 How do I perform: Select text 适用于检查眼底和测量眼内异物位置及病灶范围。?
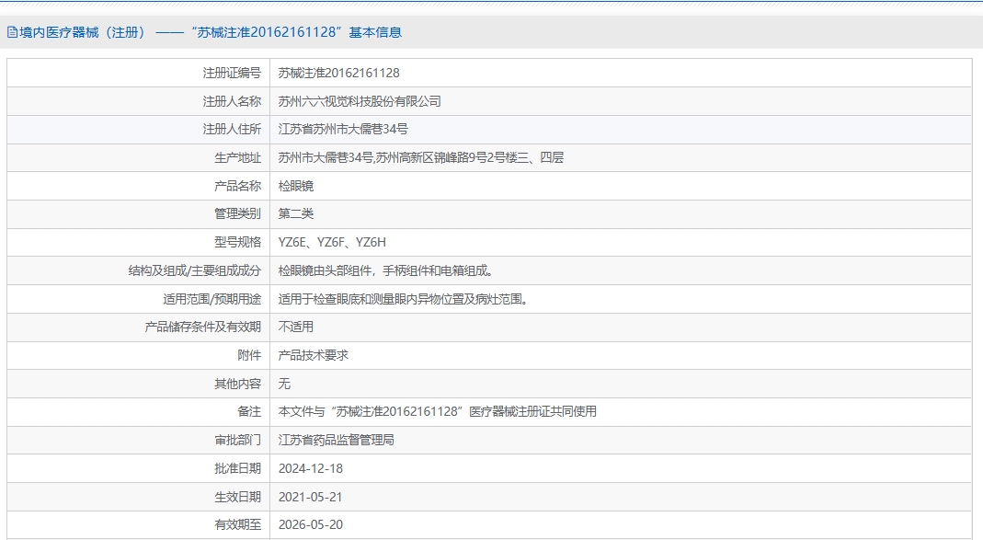[405, 299]
